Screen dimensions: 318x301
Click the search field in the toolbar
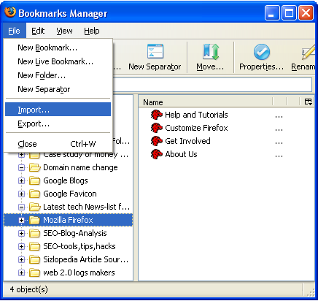(212, 85)
